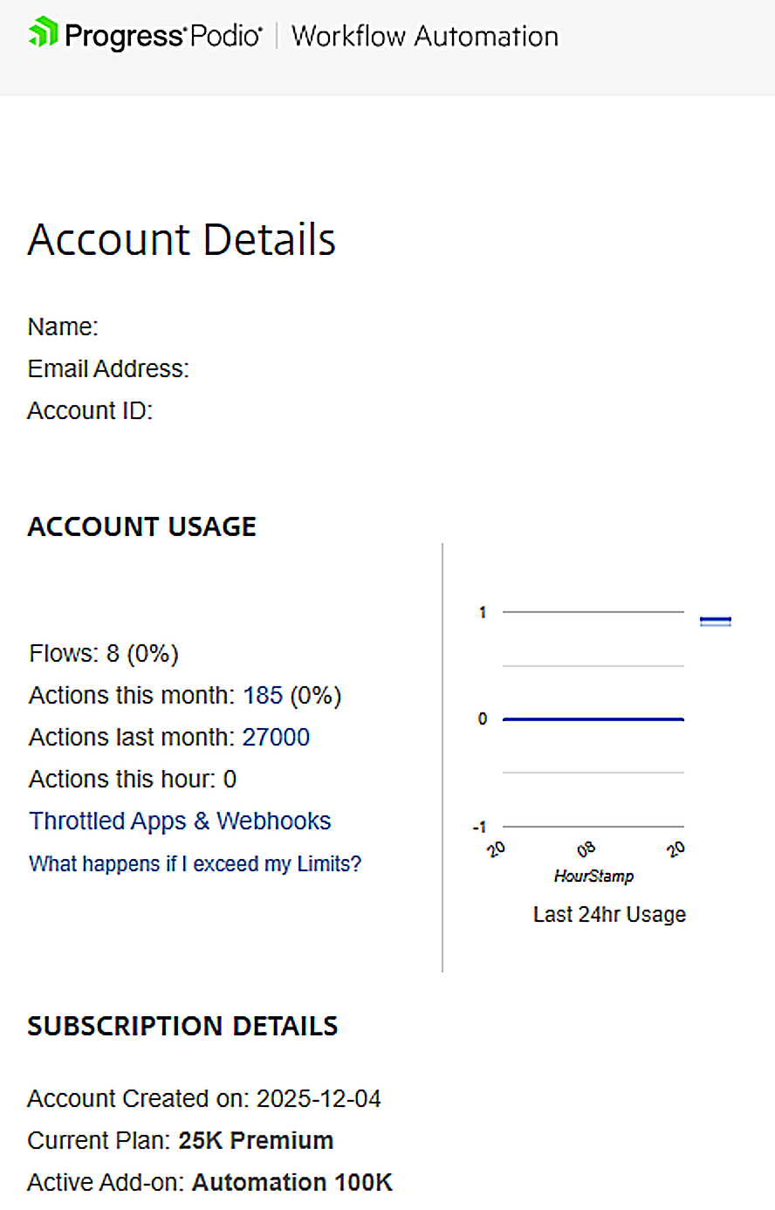The height and width of the screenshot is (1210, 775).
Task: Open the Throttled Apps & Webhooks link
Action: pyautogui.click(x=180, y=822)
